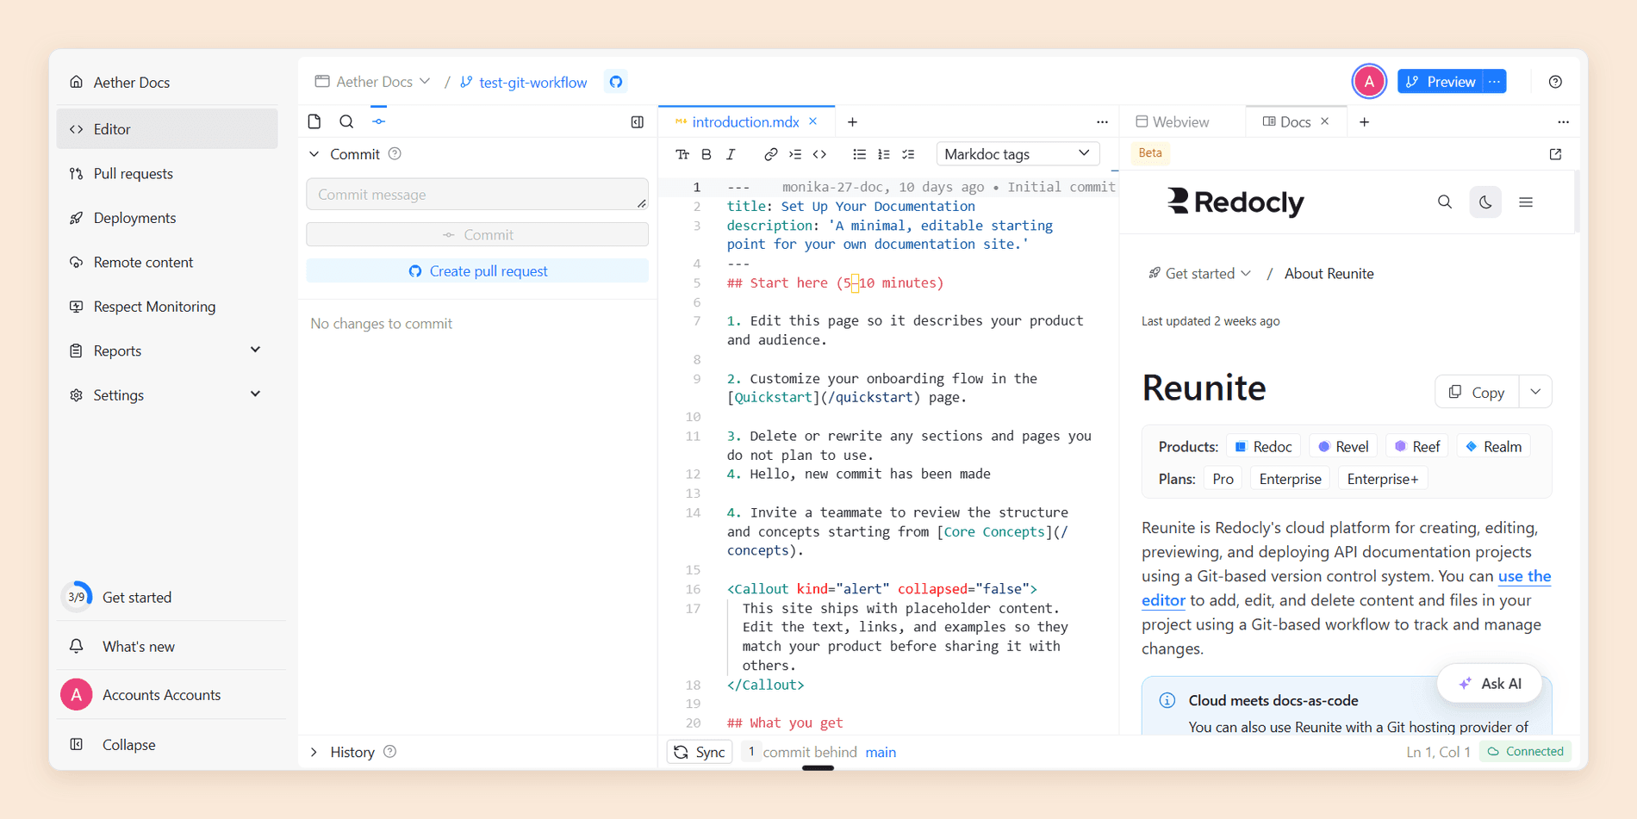This screenshot has width=1637, height=819.
Task: Open the help icon in top bar
Action: [1555, 82]
